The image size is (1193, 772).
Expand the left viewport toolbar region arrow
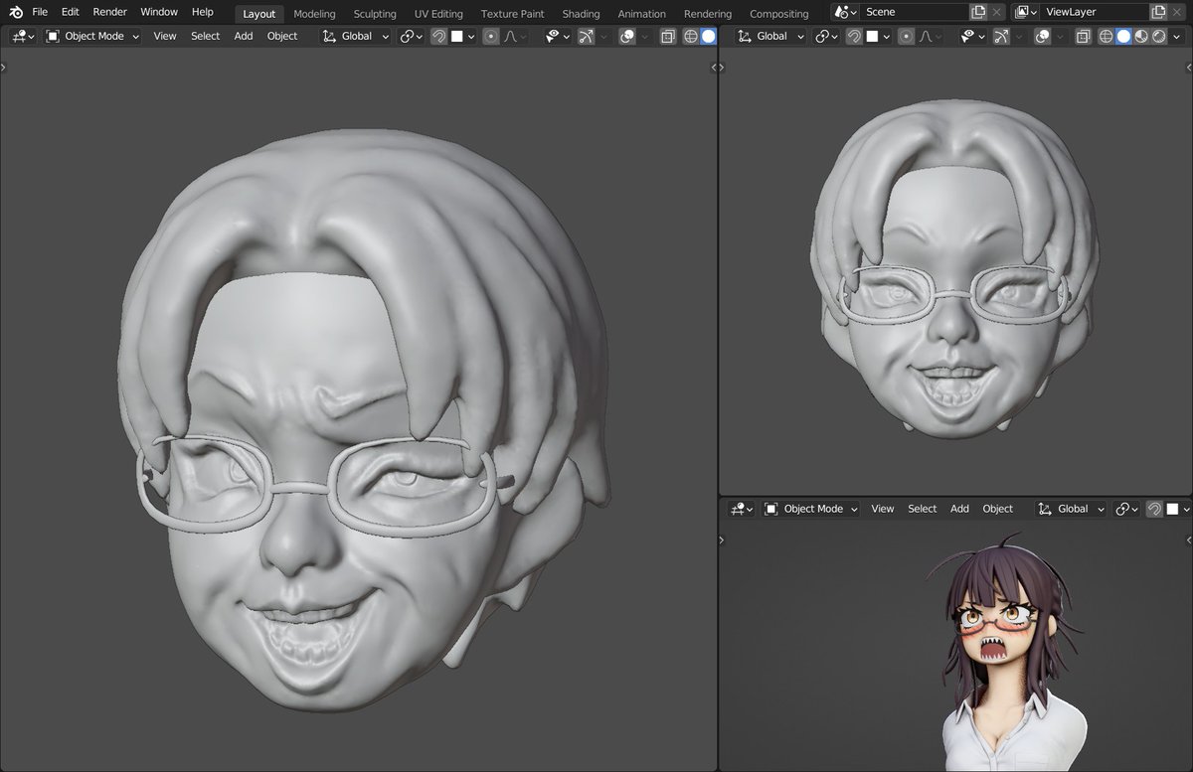click(x=4, y=68)
